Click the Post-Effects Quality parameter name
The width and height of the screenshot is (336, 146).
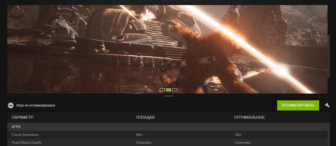(x=26, y=143)
